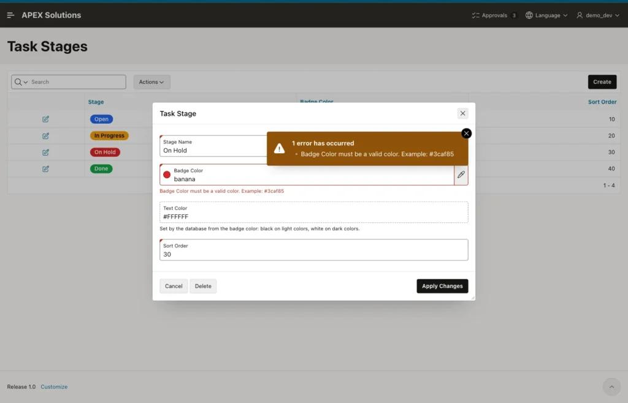Viewport: 628px width, 403px height.
Task: Click the back-to-top arrow button
Action: [611, 387]
